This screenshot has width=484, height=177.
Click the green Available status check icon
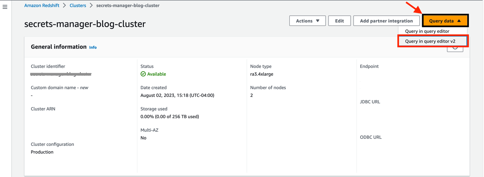[x=143, y=74]
